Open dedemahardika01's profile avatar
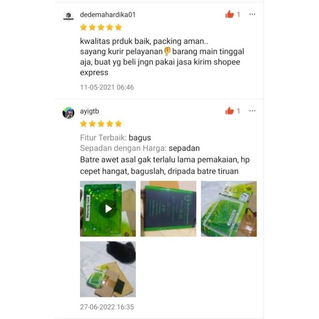This screenshot has width=319, height=319. [x=69, y=16]
